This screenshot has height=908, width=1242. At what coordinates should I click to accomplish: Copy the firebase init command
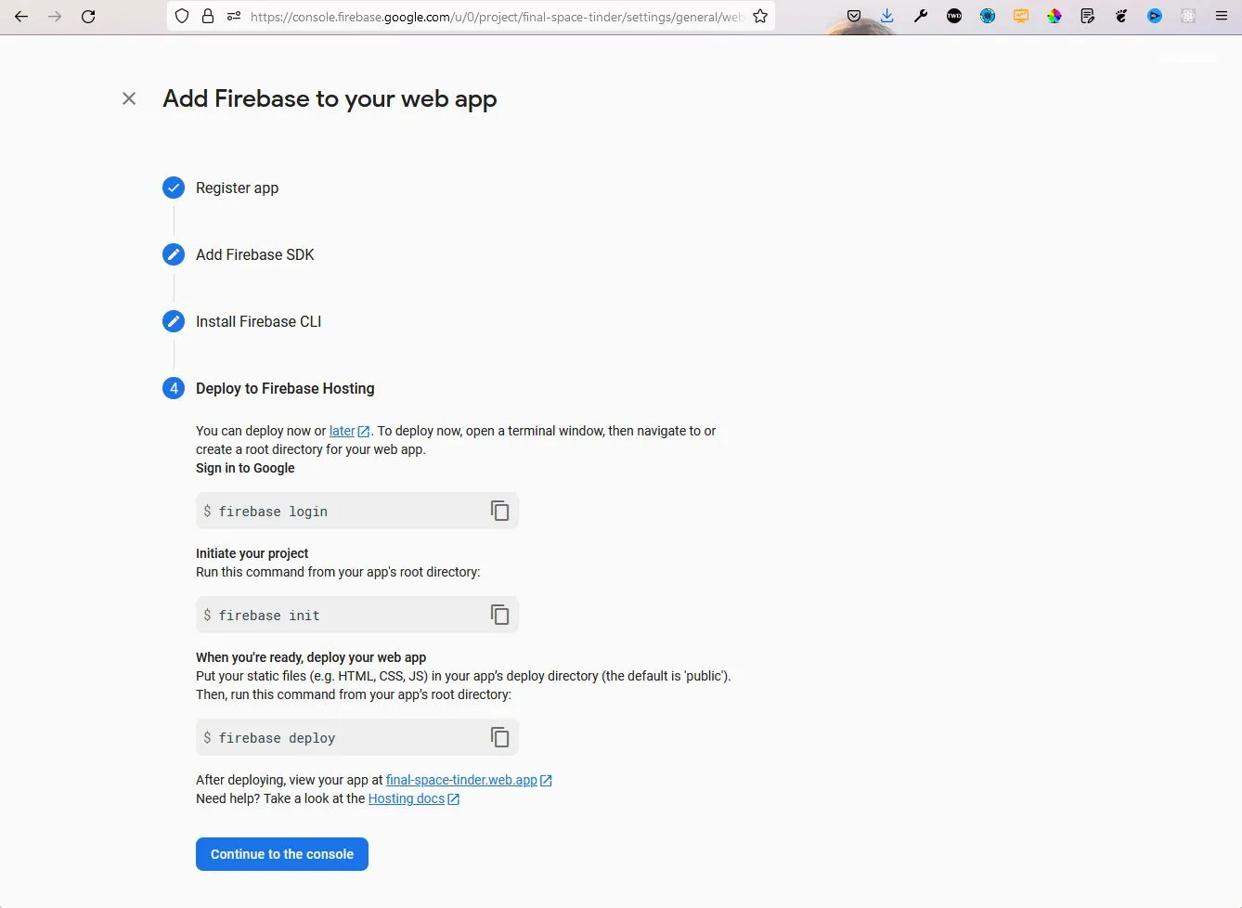[x=499, y=615]
